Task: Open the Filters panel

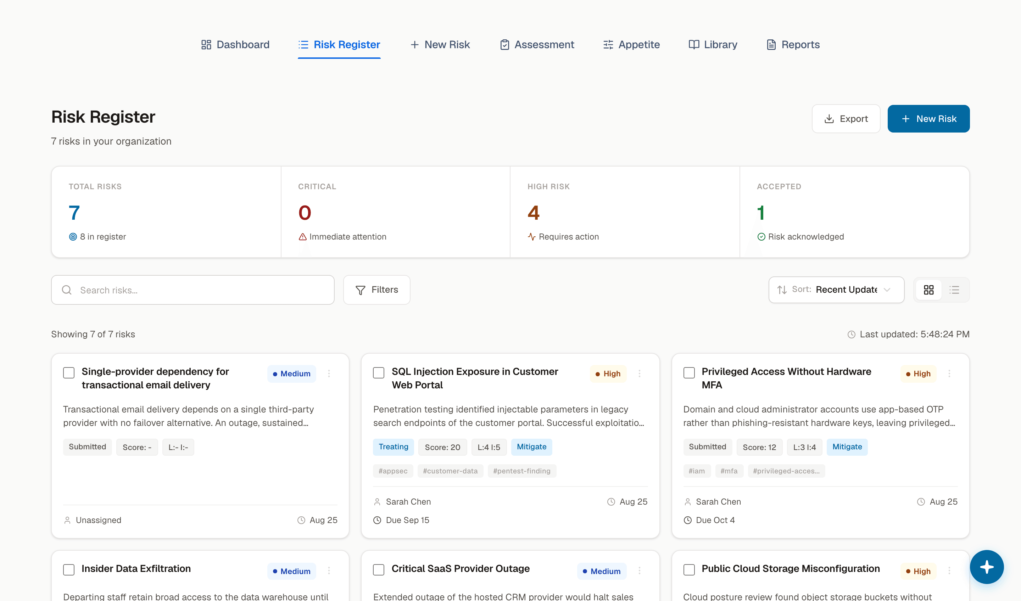Action: [377, 290]
